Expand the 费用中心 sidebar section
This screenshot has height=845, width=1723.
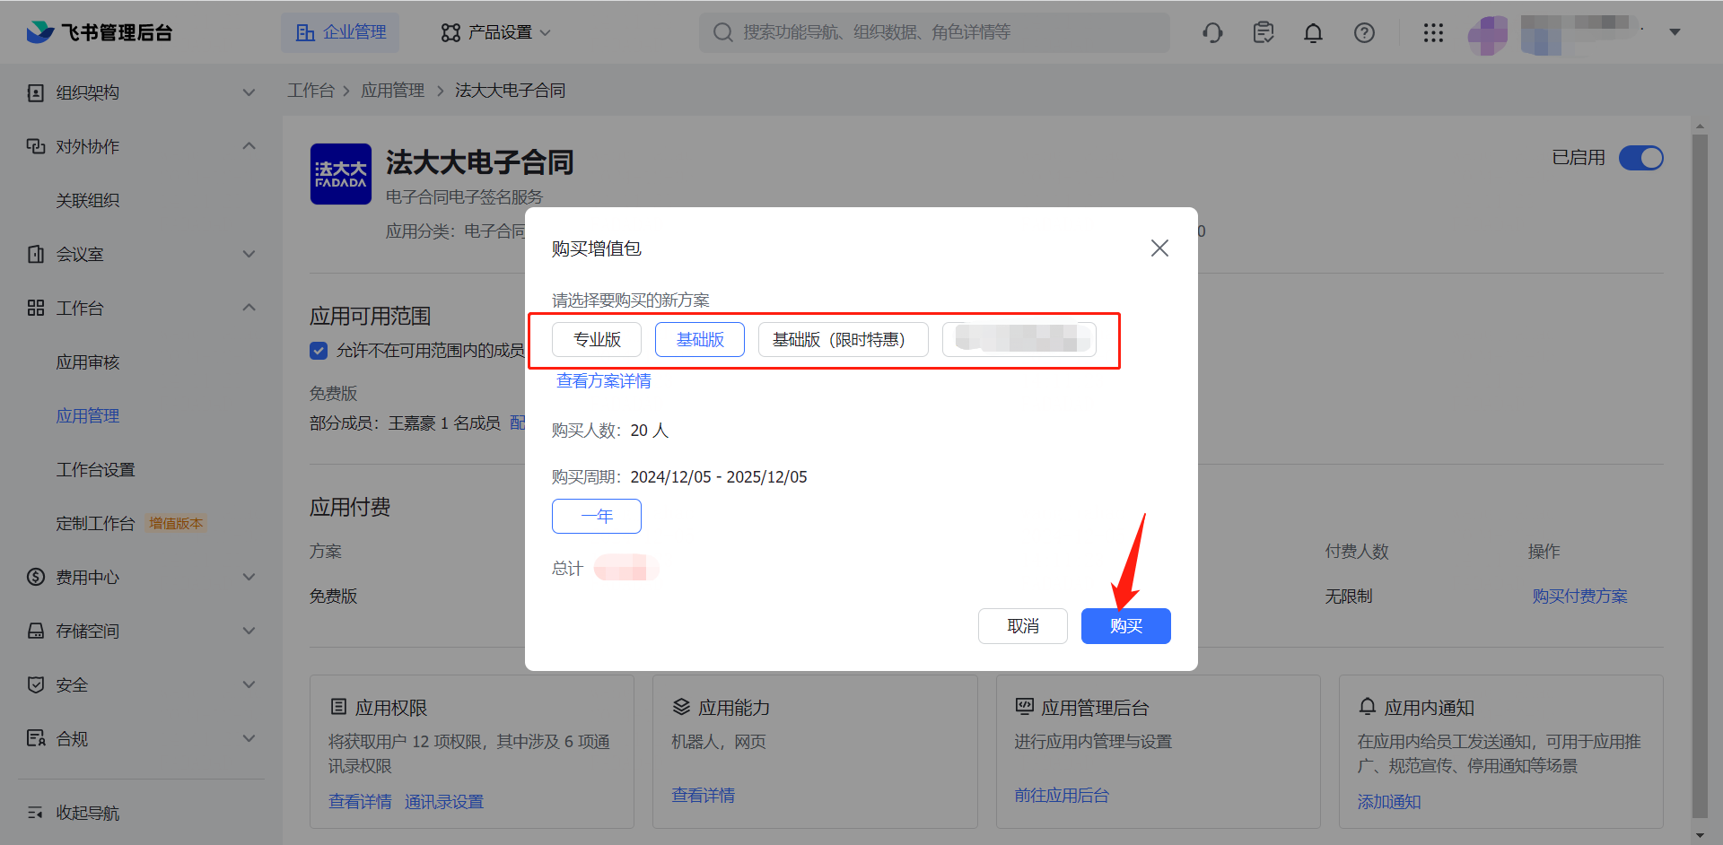click(x=249, y=577)
